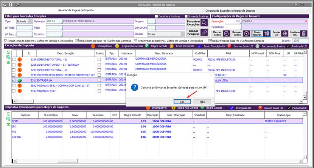Uncheck the row checkbox for 3311 ENTRADA UX
The width and height of the screenshot is (314, 168).
coord(14,80)
